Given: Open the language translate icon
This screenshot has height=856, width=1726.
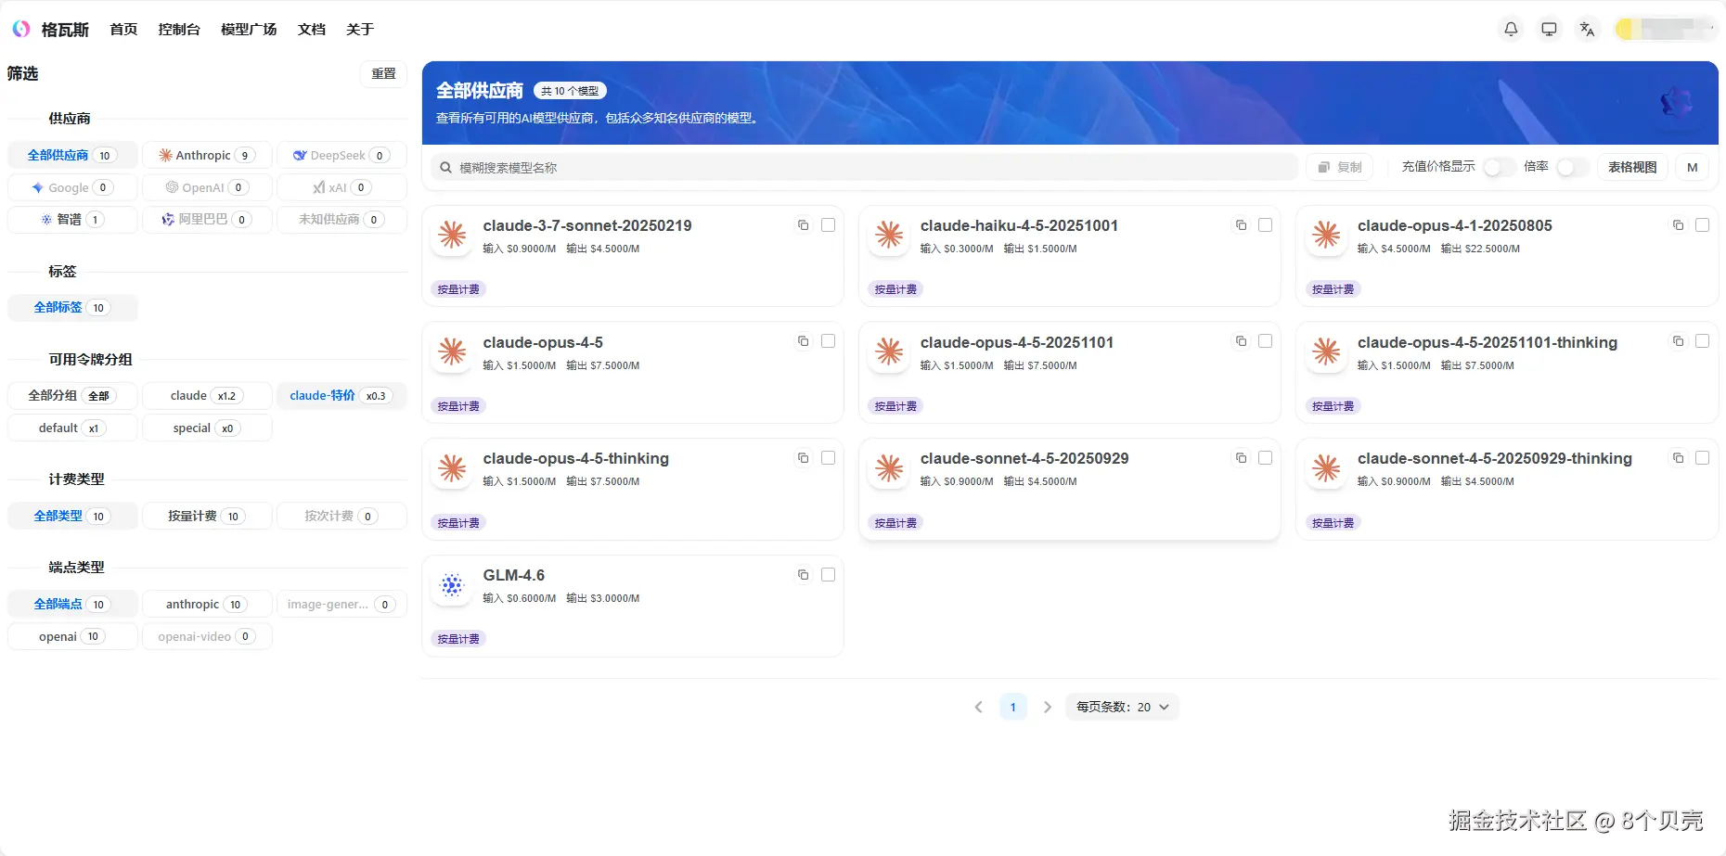Looking at the screenshot, I should pyautogui.click(x=1587, y=29).
